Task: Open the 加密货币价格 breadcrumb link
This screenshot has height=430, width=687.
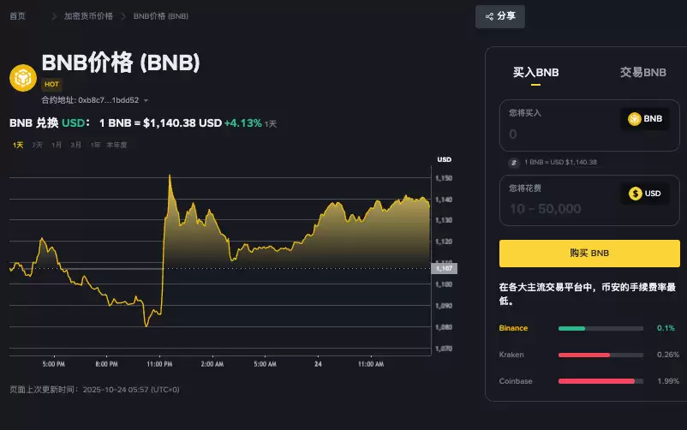Action: point(88,16)
